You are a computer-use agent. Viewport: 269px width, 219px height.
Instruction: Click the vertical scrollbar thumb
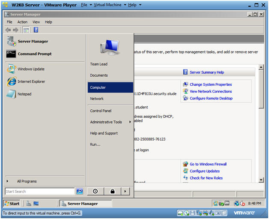coord(261,89)
